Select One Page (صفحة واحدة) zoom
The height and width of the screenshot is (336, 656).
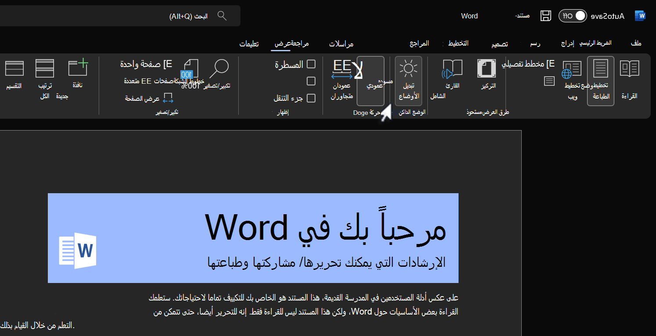[x=146, y=64]
